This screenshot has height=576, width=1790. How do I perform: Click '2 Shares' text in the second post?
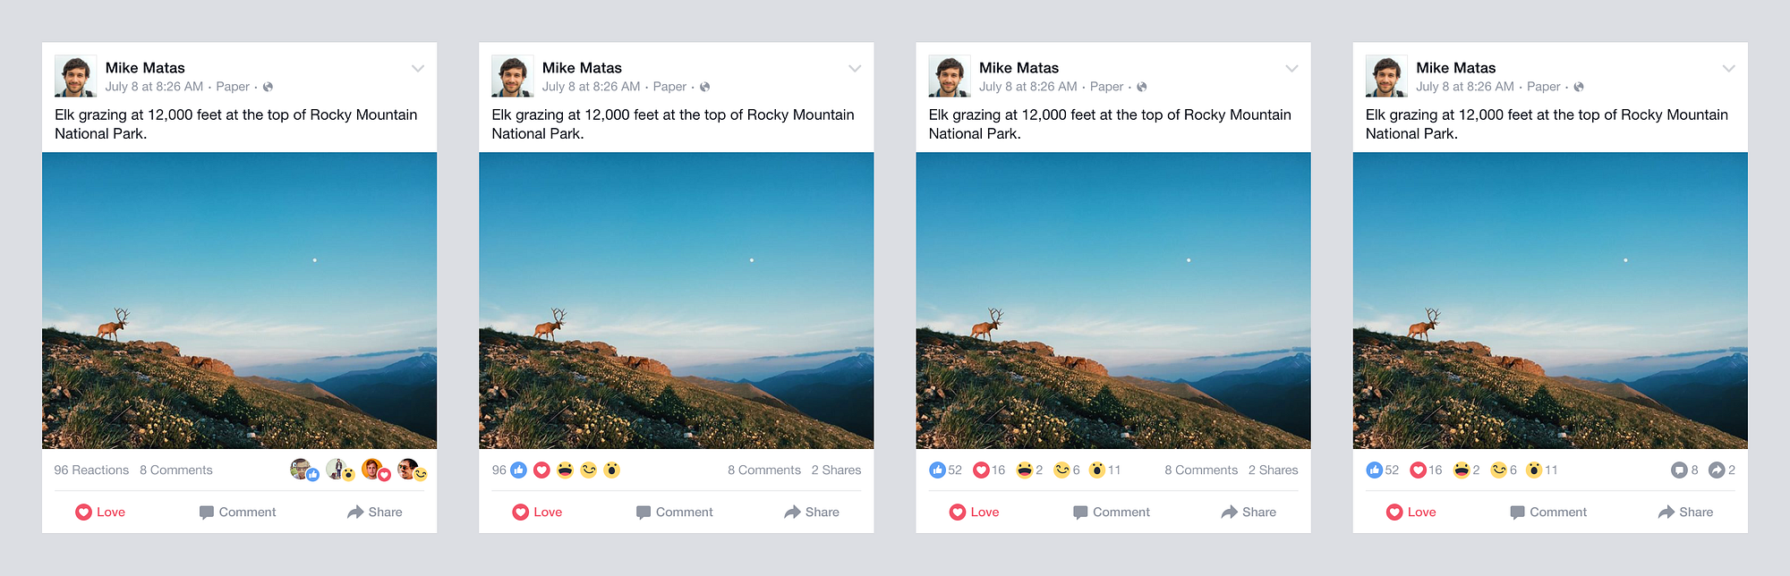pyautogui.click(x=836, y=470)
